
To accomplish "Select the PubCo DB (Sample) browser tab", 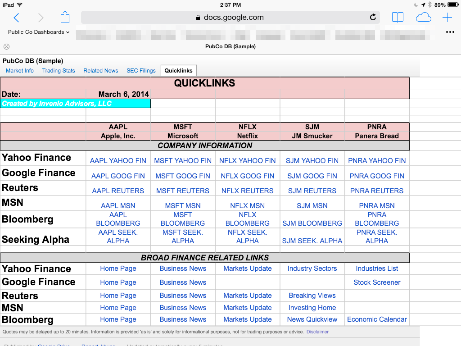I will 230,46.
